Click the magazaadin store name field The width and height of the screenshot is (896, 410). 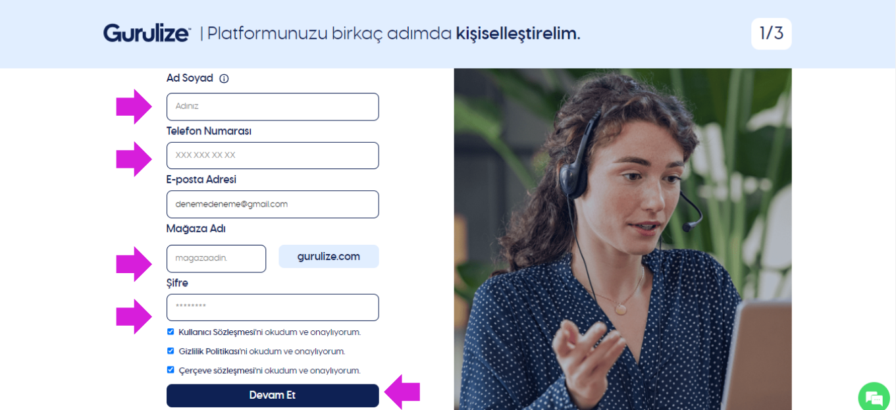click(x=216, y=259)
